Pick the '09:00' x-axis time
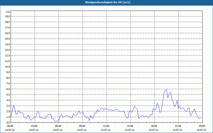 (83, 126)
